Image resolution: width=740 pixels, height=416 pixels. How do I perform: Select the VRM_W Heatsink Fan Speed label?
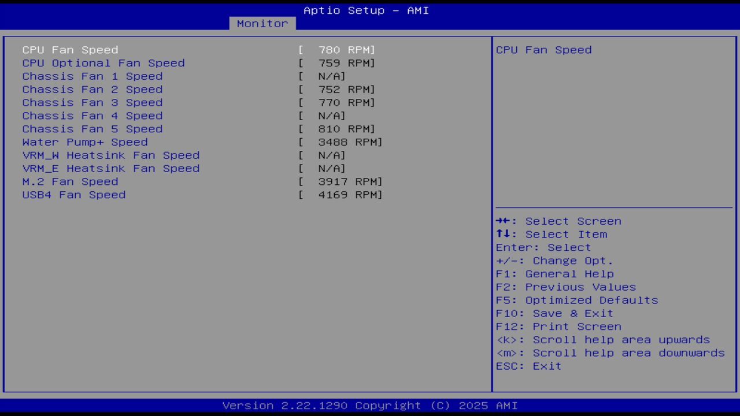pos(111,155)
